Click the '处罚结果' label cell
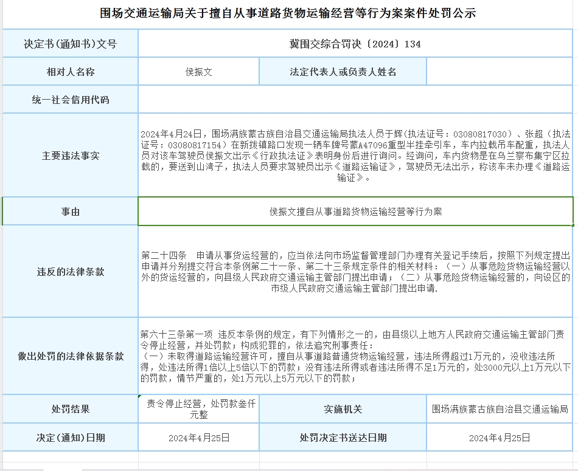The image size is (578, 471). click(71, 409)
